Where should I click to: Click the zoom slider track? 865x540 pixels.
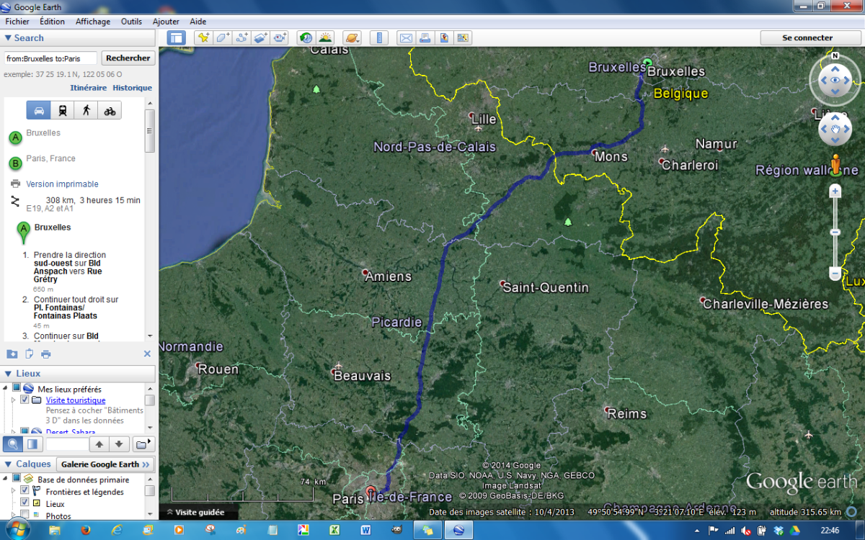coord(835,233)
